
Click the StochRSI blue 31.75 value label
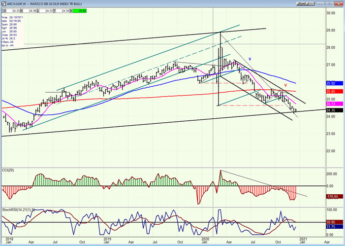click(x=330, y=227)
